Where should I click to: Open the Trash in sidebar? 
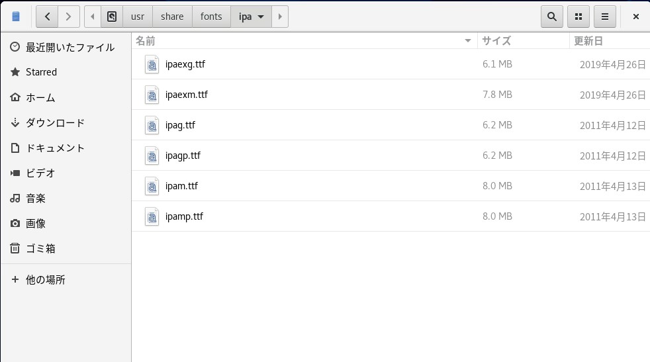click(40, 249)
